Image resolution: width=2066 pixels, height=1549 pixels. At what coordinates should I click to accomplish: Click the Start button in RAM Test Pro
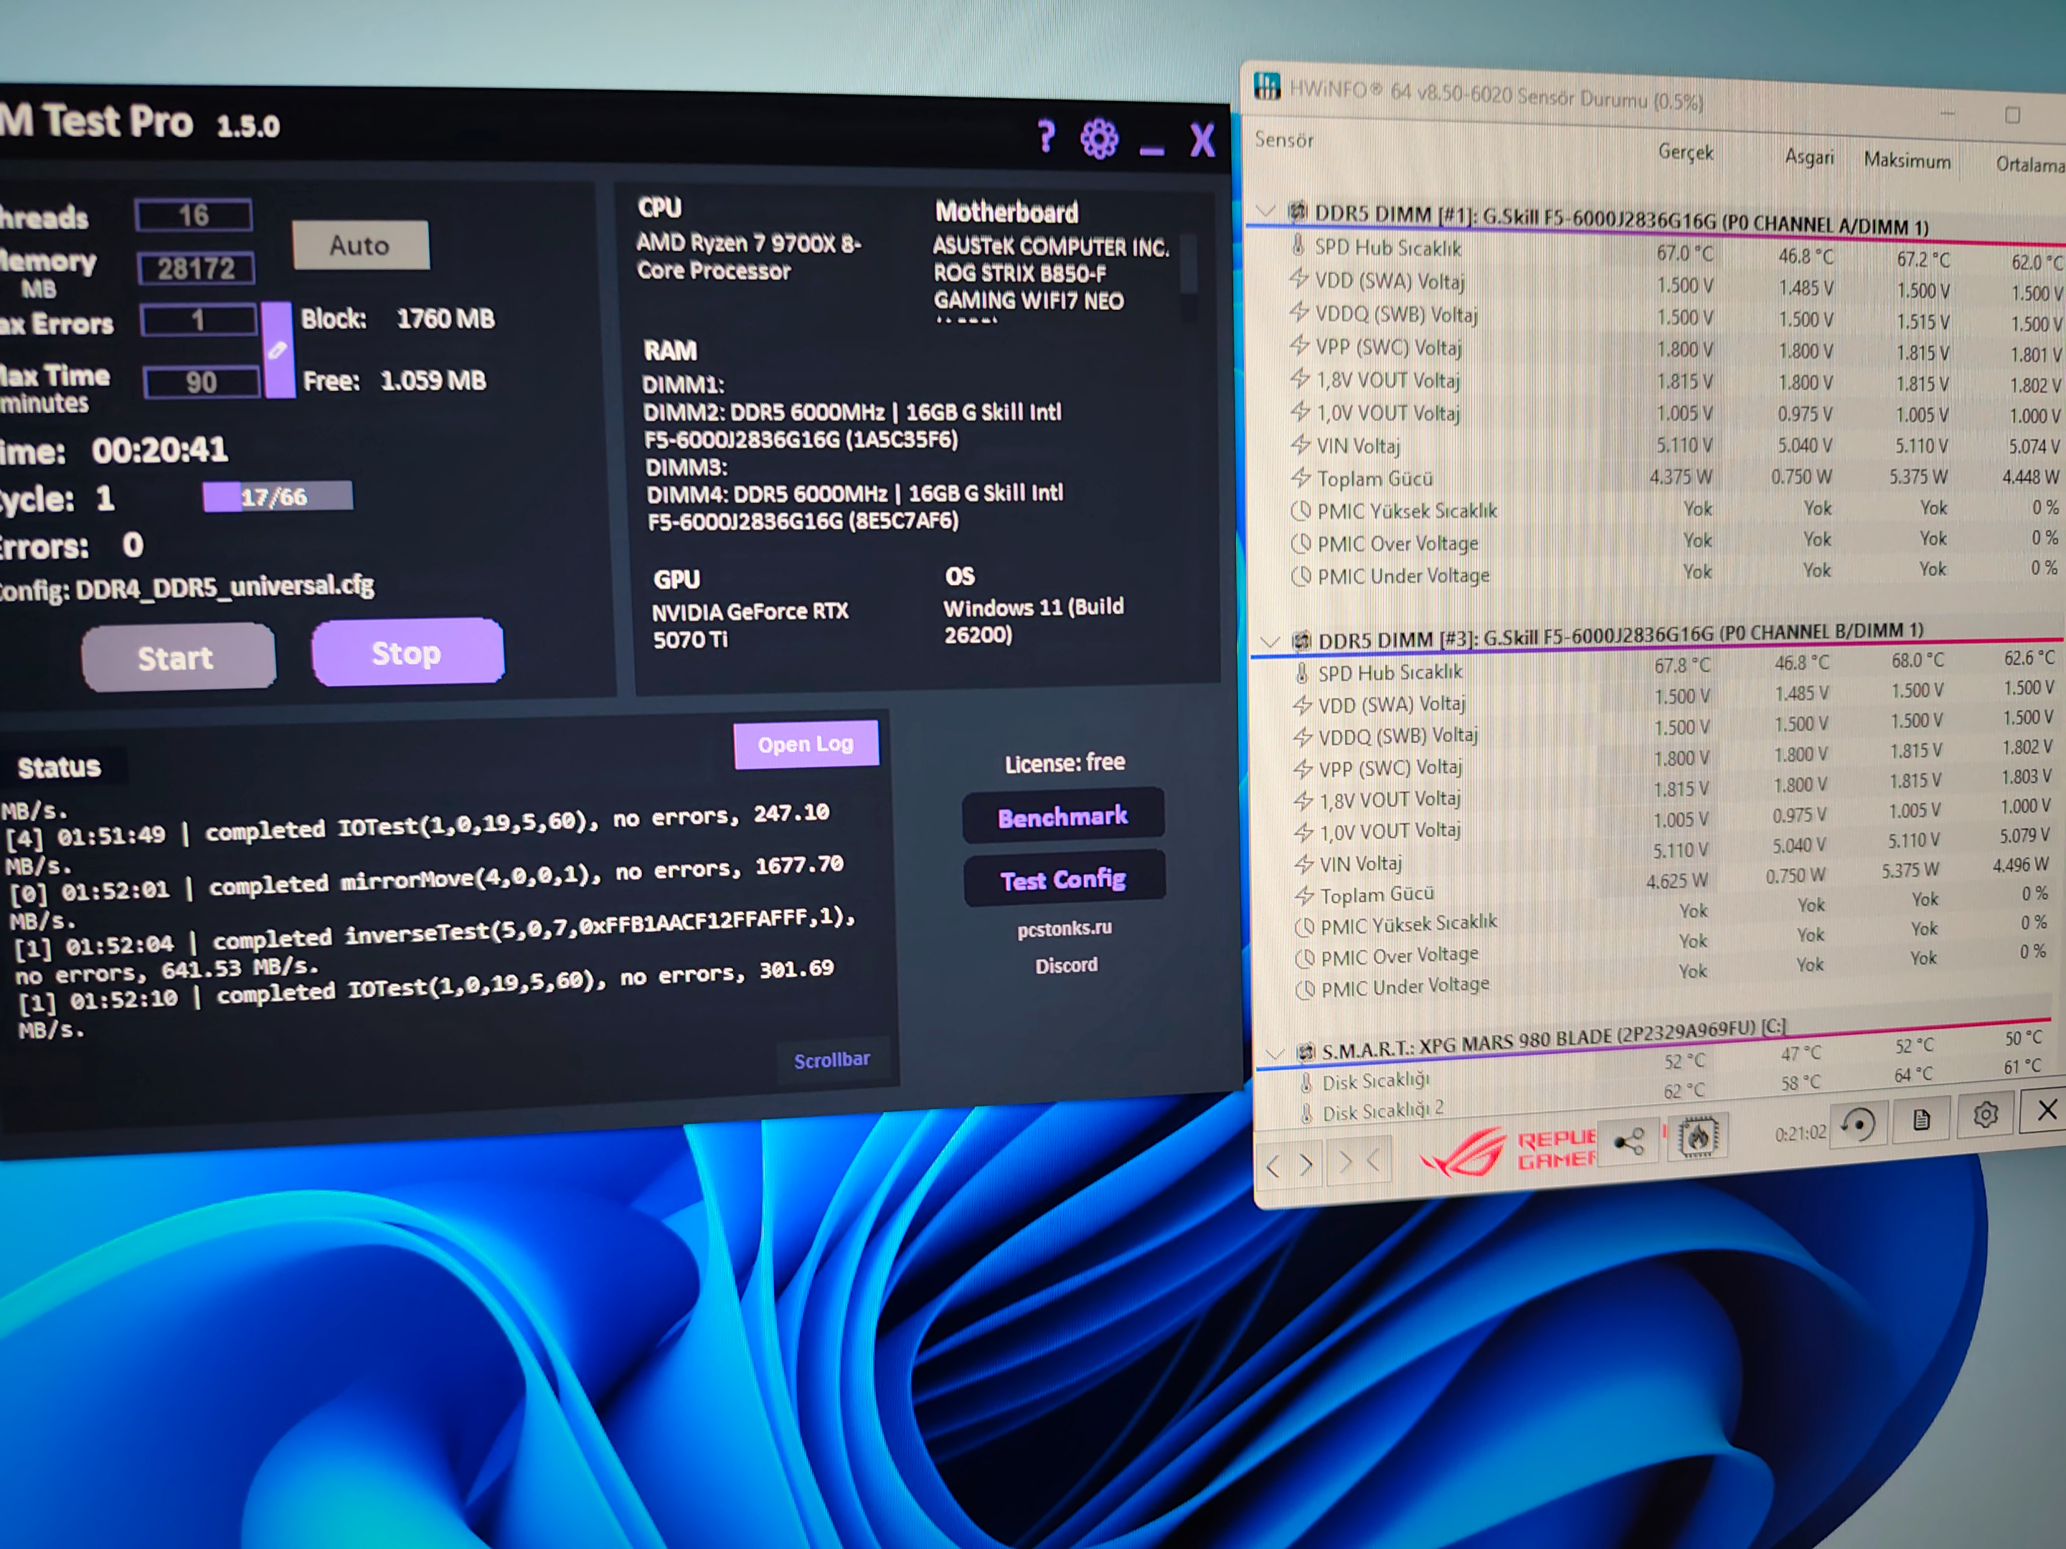pos(177,658)
